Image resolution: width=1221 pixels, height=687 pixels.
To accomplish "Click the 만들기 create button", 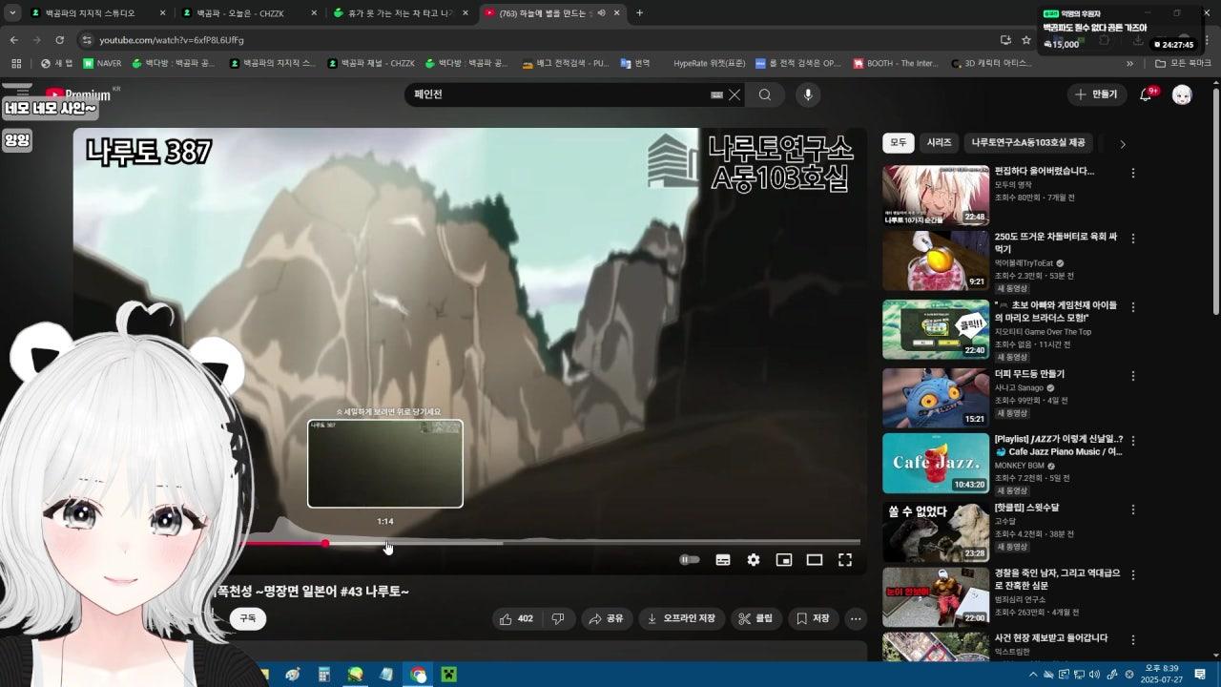I will click(x=1097, y=94).
